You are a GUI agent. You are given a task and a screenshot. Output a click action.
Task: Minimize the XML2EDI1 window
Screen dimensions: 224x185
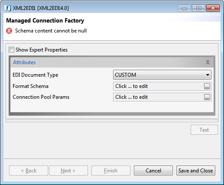point(184,8)
